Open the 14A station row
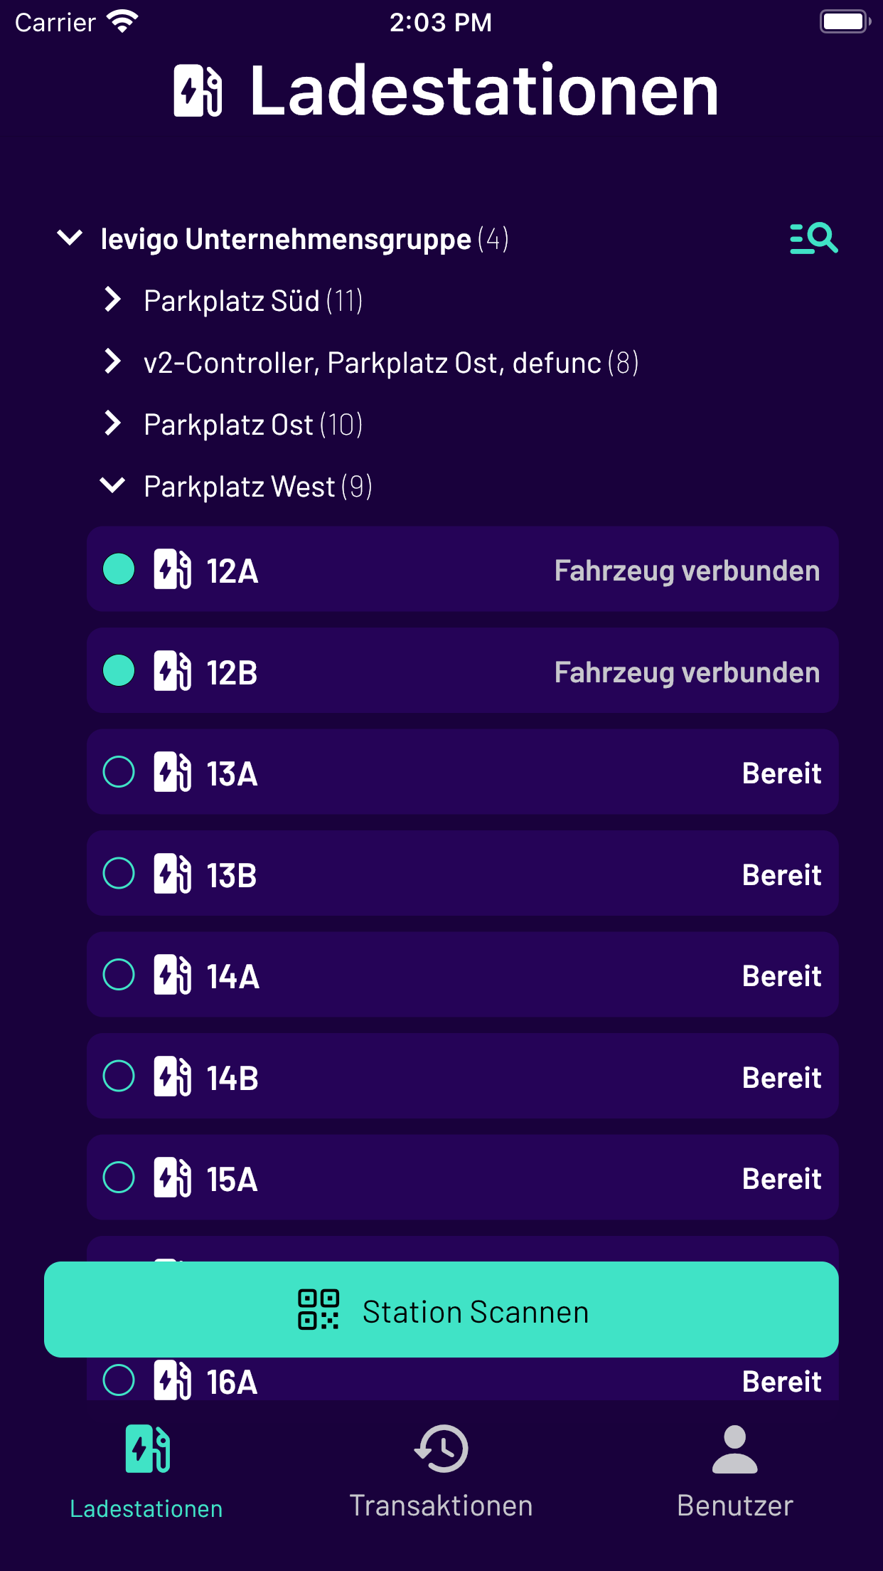The height and width of the screenshot is (1571, 883). tap(463, 975)
